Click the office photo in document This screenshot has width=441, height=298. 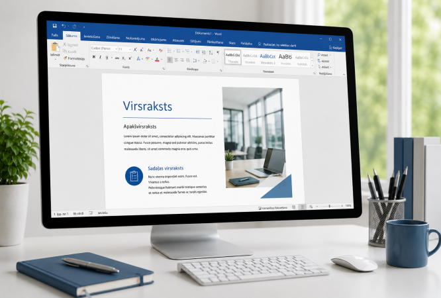[x=254, y=138]
